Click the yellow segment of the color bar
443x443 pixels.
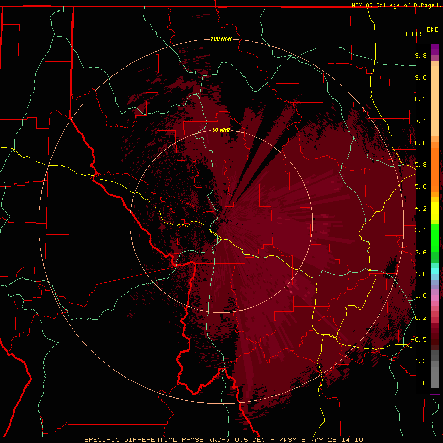coord(435,211)
